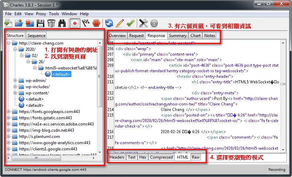
Task: Open the Notes tab
Action: (210, 36)
